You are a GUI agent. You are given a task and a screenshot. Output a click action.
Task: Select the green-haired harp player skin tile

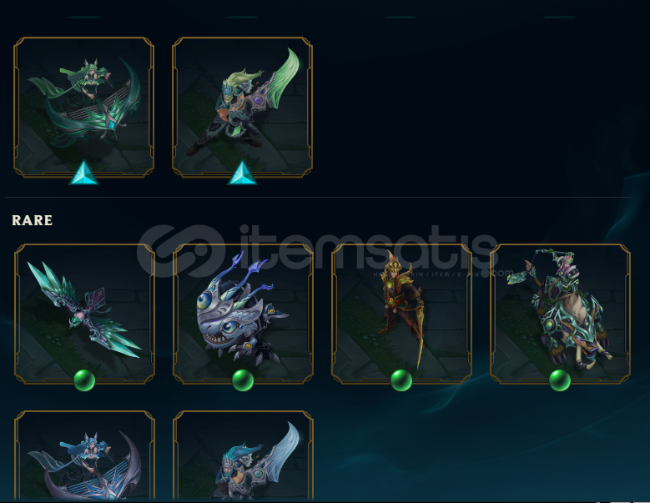[83, 108]
